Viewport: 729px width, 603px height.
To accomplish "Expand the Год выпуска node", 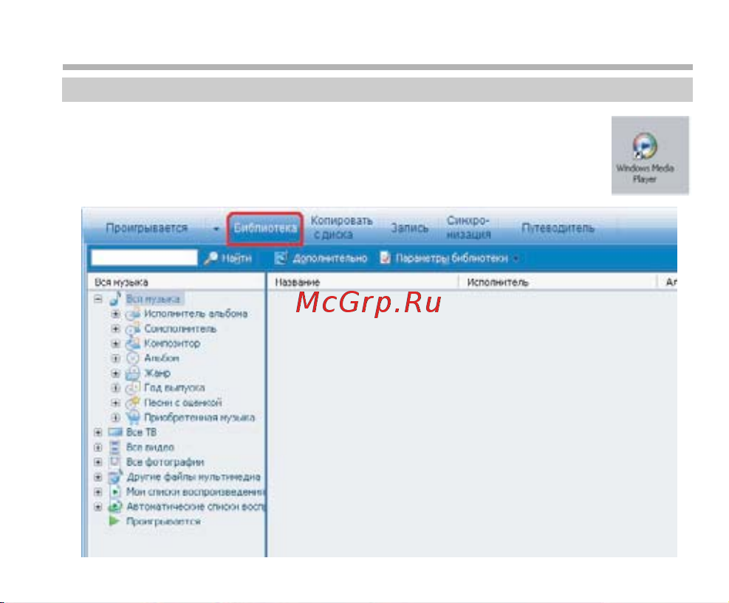I will [x=116, y=388].
